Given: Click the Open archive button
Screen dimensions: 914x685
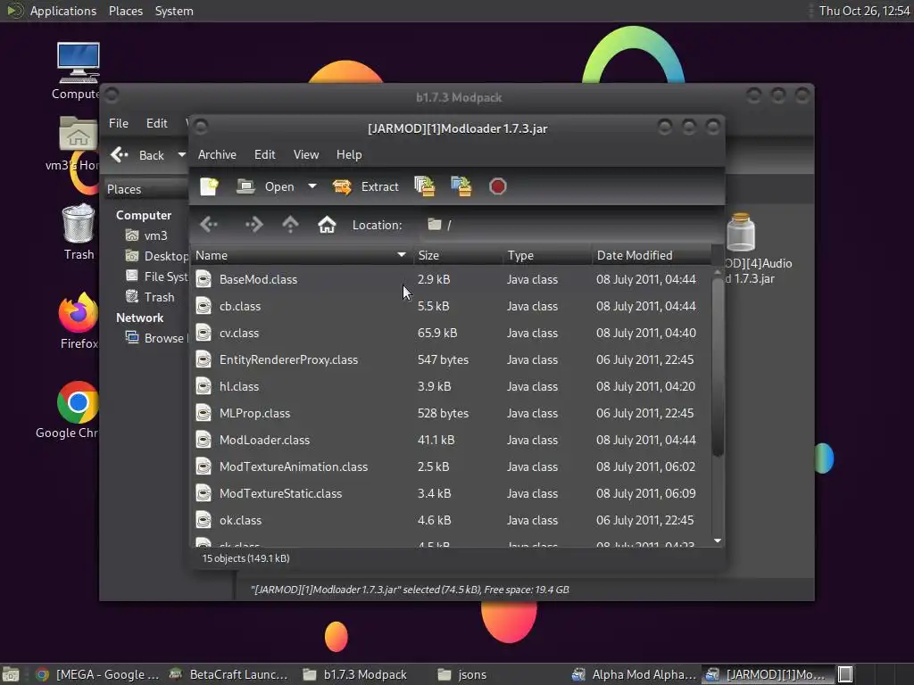Looking at the screenshot, I should click(x=265, y=186).
